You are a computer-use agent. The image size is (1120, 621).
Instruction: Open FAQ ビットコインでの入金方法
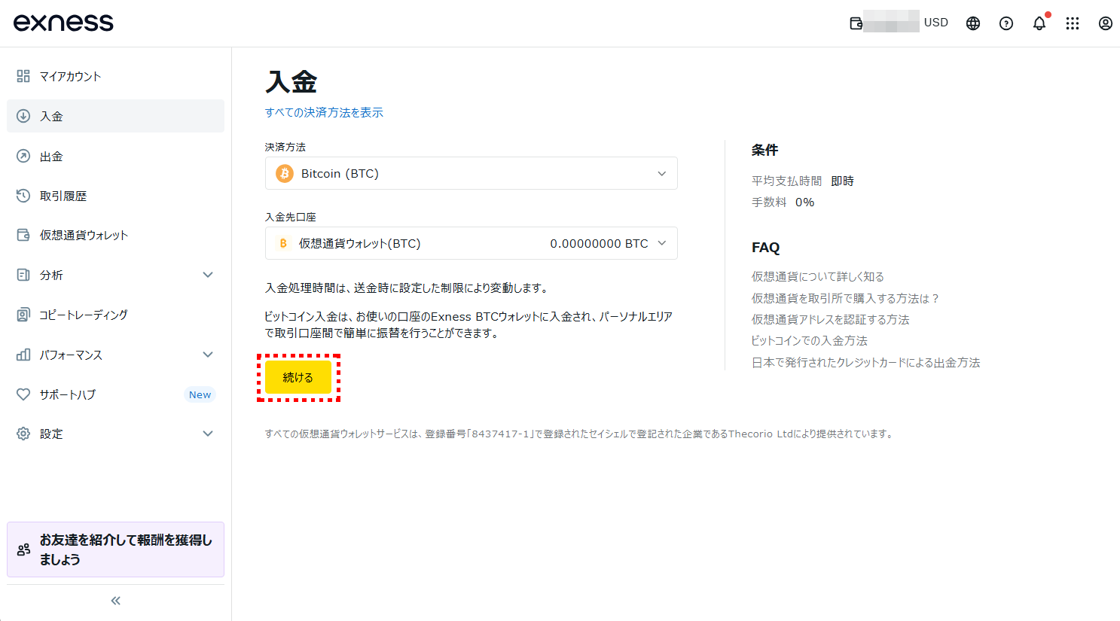810,340
